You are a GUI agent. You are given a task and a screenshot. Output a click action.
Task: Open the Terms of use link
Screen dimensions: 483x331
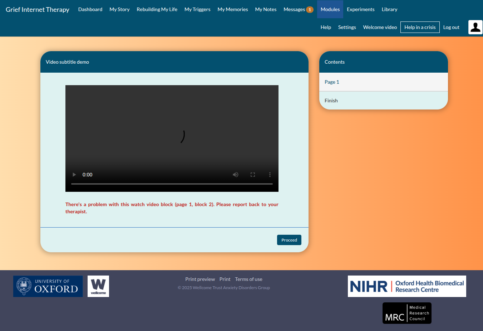(x=248, y=279)
